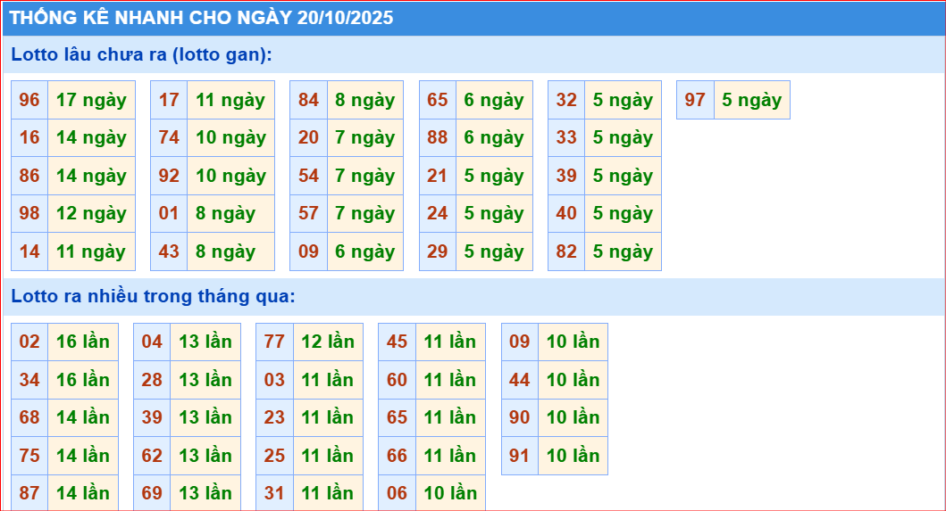Select number 21 in lotto gan
This screenshot has width=946, height=511.
point(438,176)
